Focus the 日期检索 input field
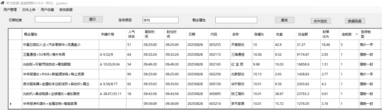382x110 pixels. [53, 19]
